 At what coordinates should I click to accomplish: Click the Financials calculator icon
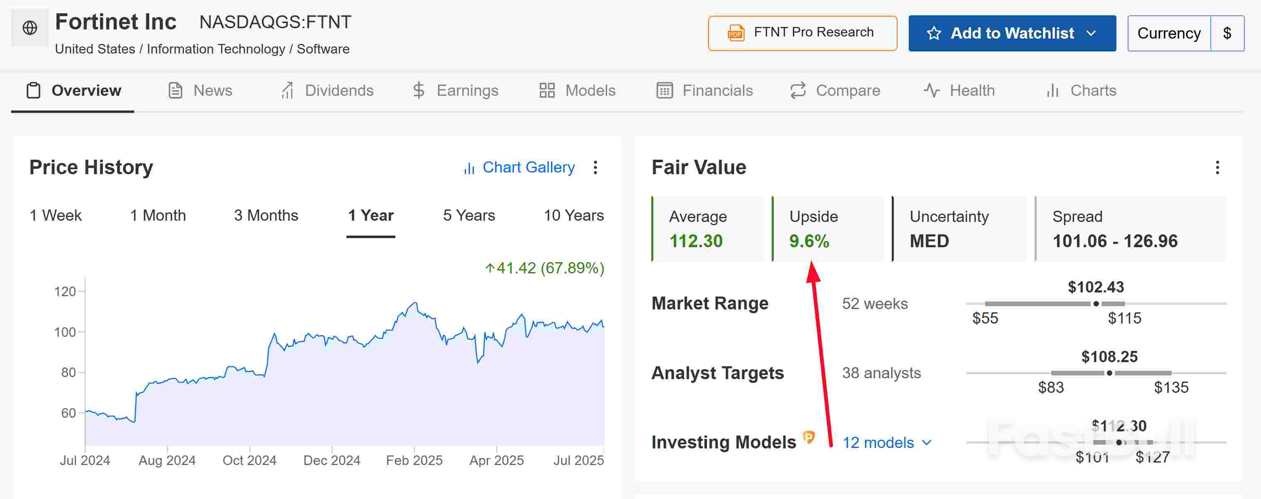coord(664,90)
